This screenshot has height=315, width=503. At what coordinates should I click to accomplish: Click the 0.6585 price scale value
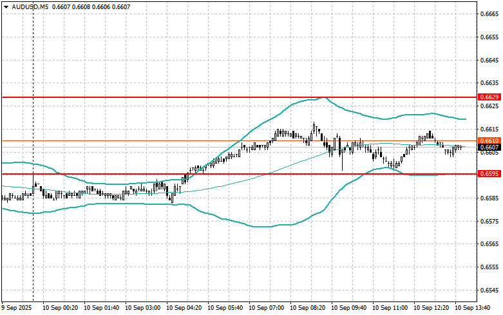(x=489, y=198)
